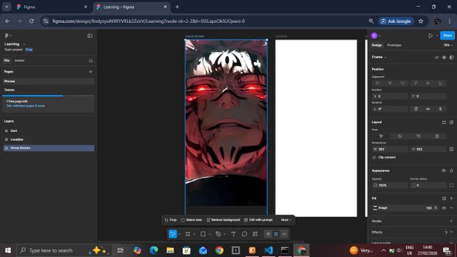Select the Pen tool in bottom toolbar
This screenshot has height=257, width=457.
coord(218,234)
